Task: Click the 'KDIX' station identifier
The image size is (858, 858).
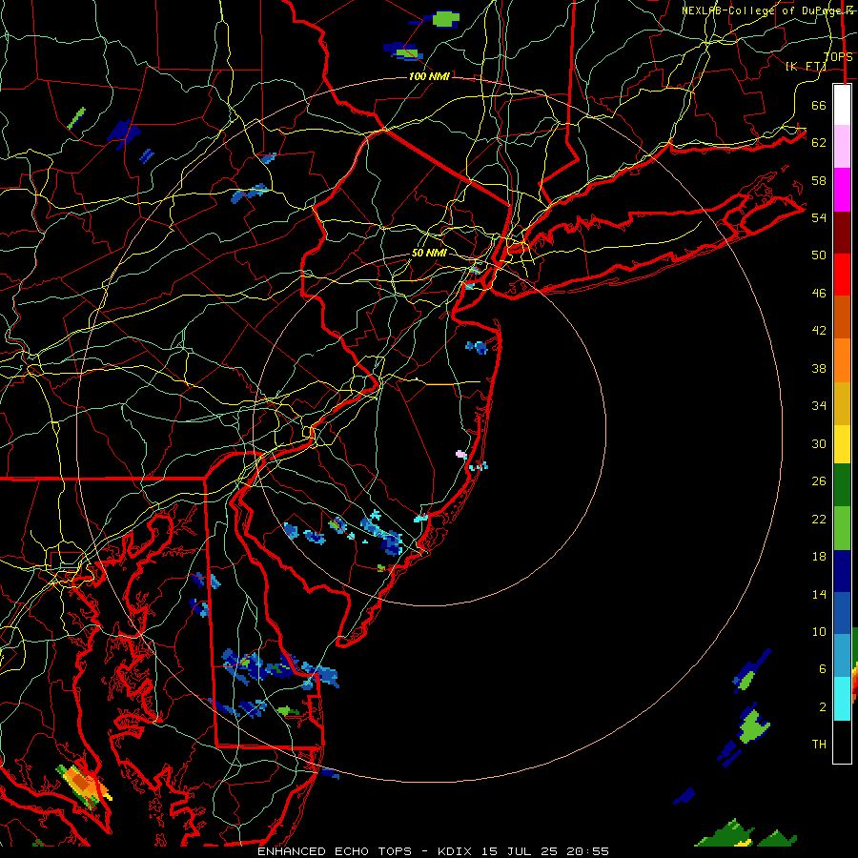Action: pos(457,851)
